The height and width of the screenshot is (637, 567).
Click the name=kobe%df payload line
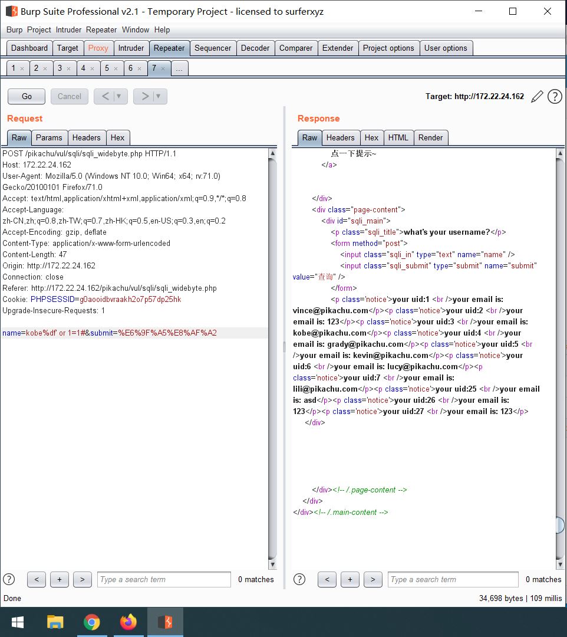click(x=134, y=333)
